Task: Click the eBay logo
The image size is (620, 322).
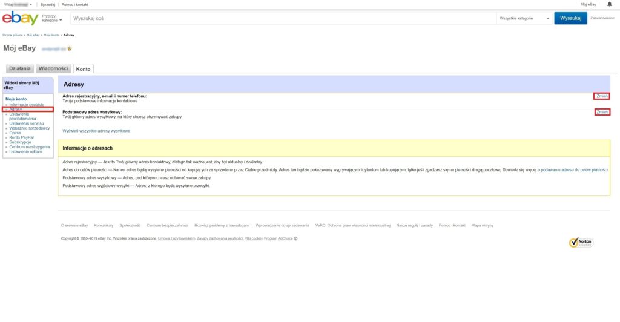Action: [x=21, y=19]
